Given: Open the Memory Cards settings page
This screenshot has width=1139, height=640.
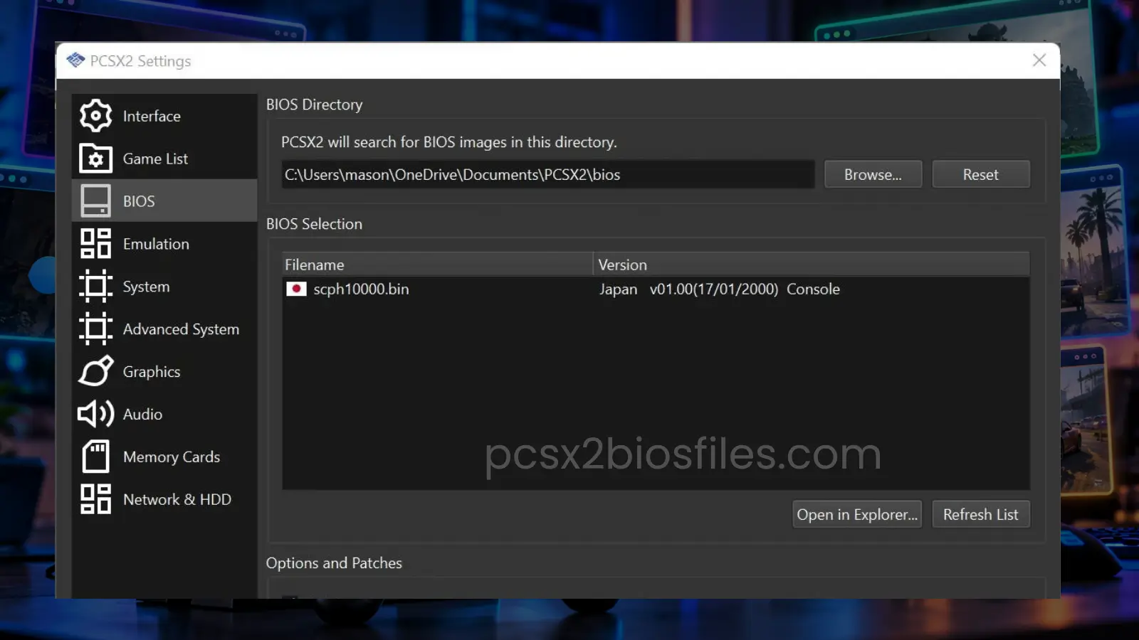Looking at the screenshot, I should (x=164, y=457).
